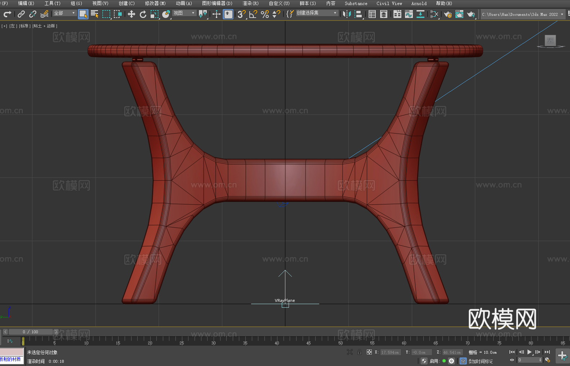Open the selection filter dropdown 全部
This screenshot has width=570, height=366.
[x=64, y=13]
